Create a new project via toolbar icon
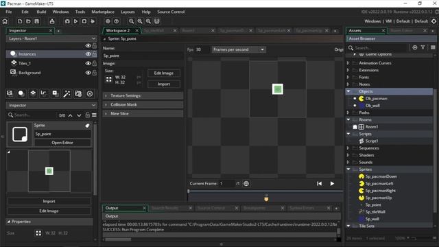Image resolution: width=439 pixels, height=247 pixels. coord(20,21)
